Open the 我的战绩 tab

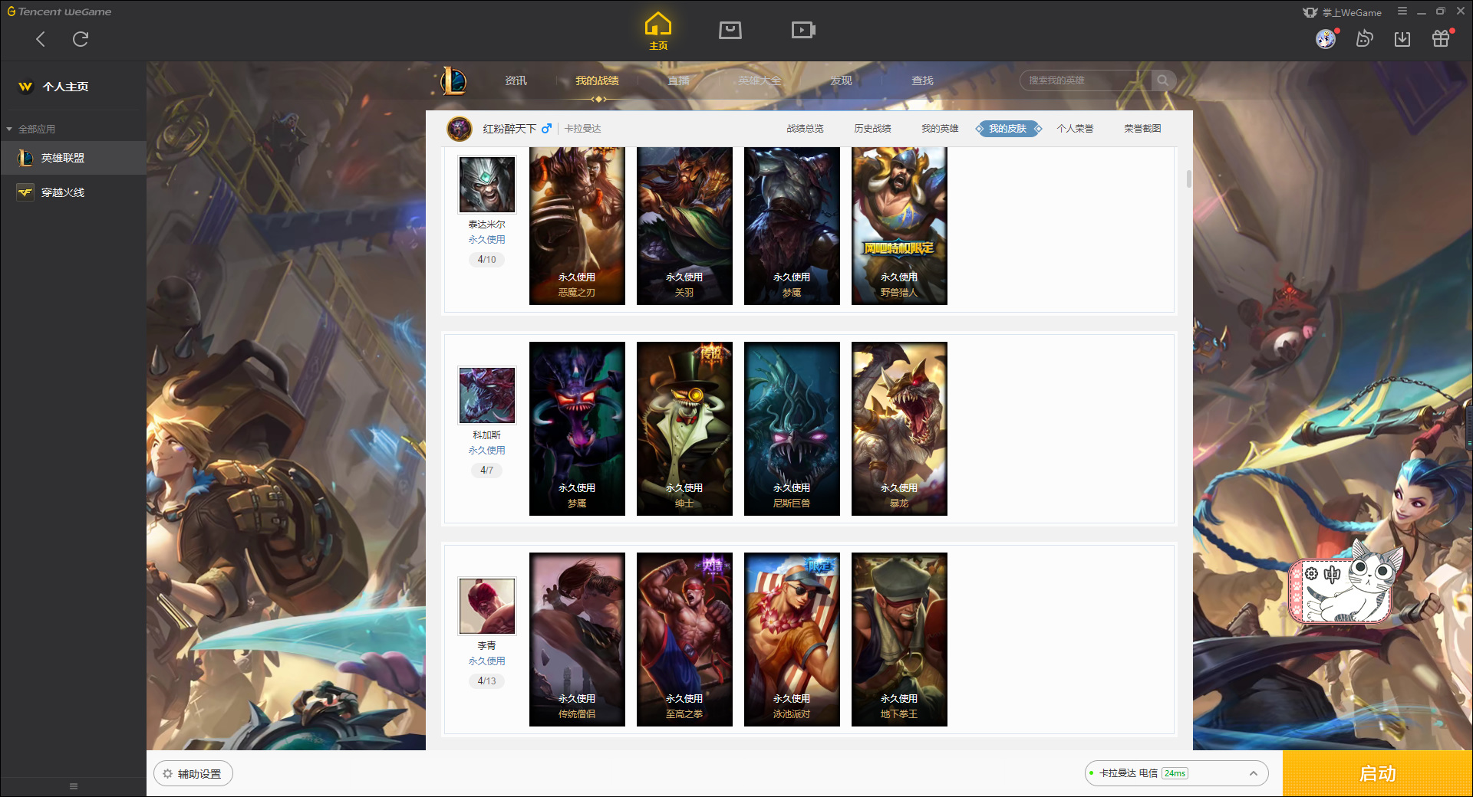(x=597, y=80)
